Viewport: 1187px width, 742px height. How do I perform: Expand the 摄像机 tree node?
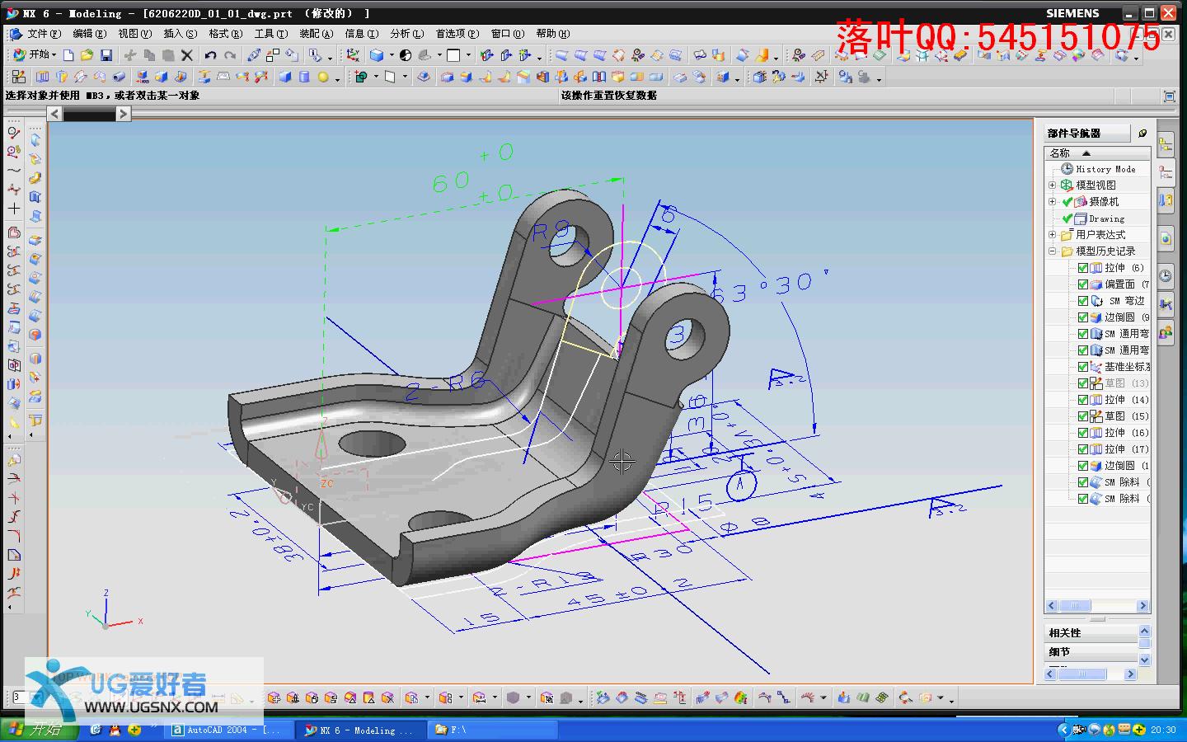click(1053, 202)
